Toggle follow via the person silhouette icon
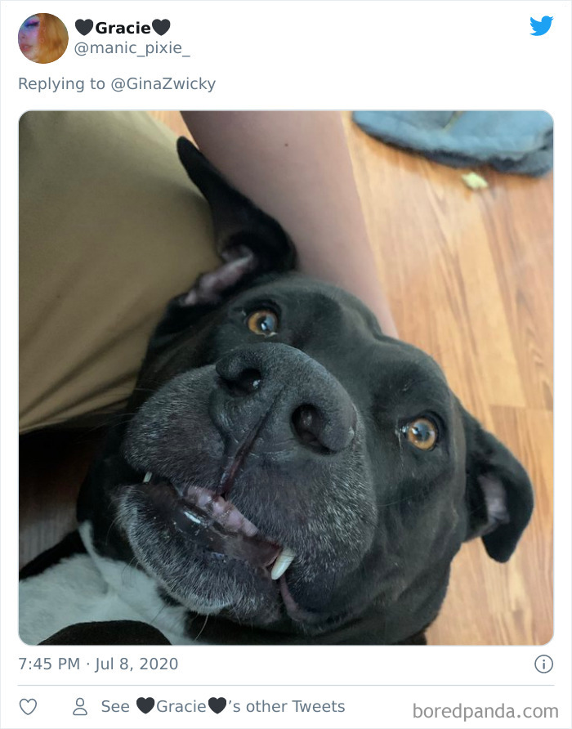The width and height of the screenshot is (572, 729). pyautogui.click(x=79, y=706)
